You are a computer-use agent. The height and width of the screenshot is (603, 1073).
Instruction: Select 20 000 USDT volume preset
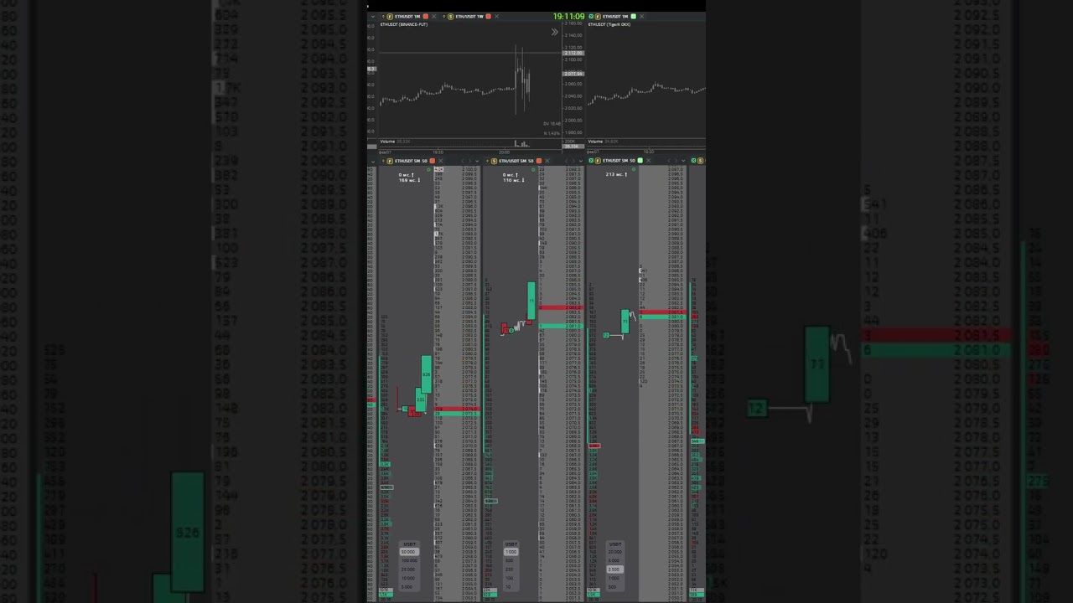(614, 552)
